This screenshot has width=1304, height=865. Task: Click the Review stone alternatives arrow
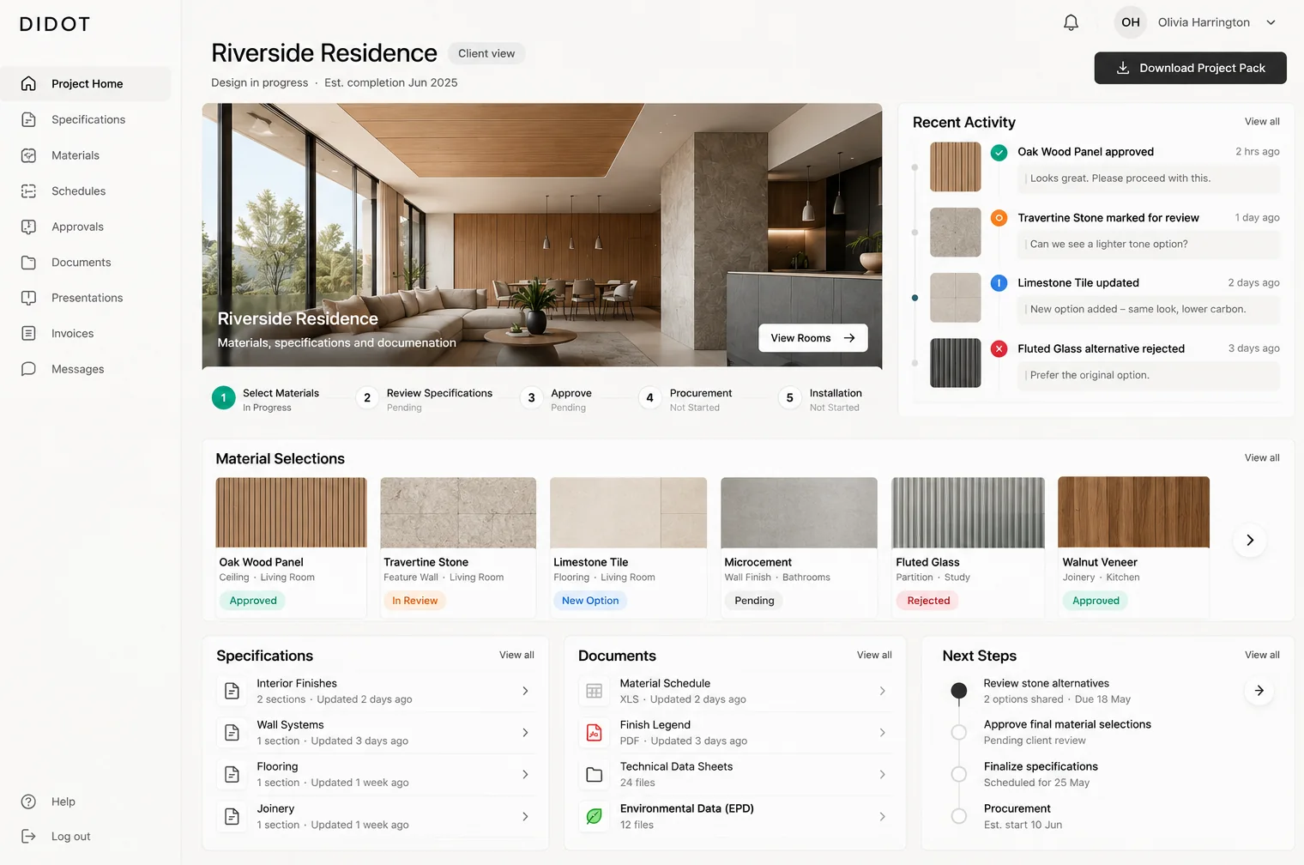(x=1259, y=691)
